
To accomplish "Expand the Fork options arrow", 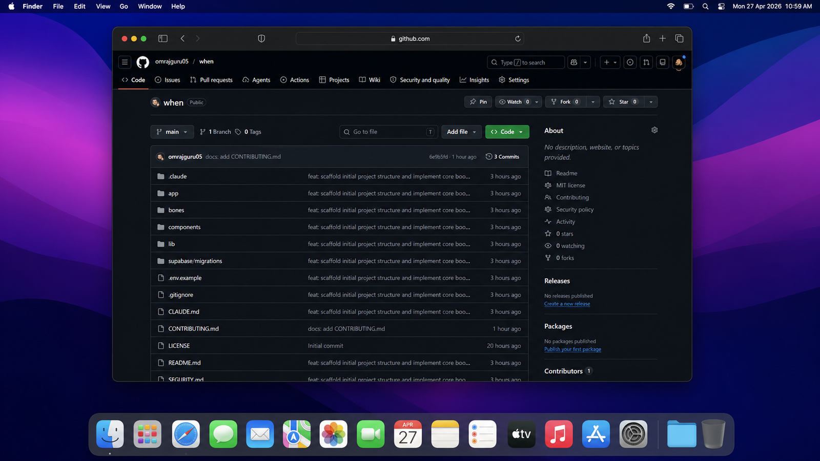I will [x=593, y=102].
